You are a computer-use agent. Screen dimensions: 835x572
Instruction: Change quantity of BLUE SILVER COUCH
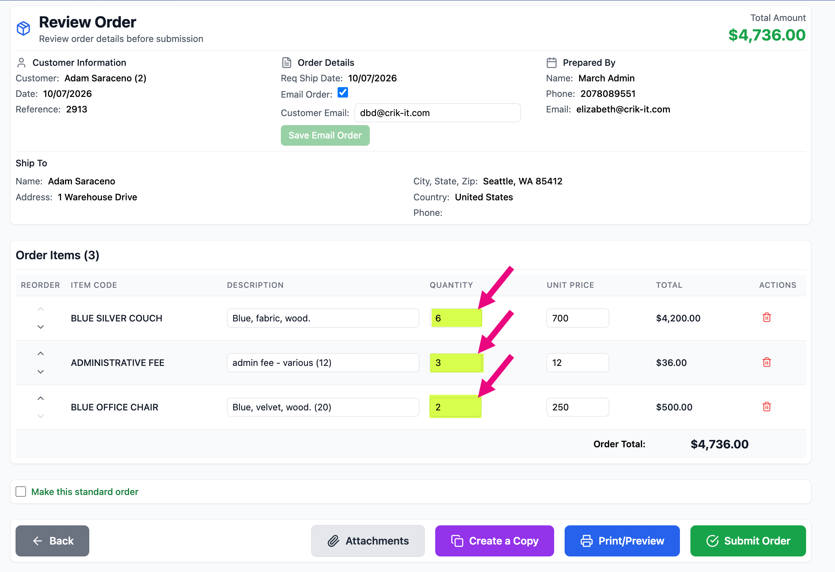[x=456, y=318]
